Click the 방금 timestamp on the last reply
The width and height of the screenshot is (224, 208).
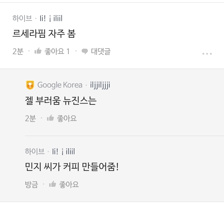coord(31,185)
